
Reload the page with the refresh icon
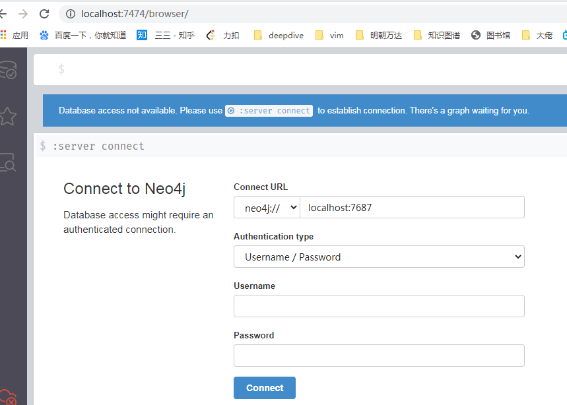point(44,12)
